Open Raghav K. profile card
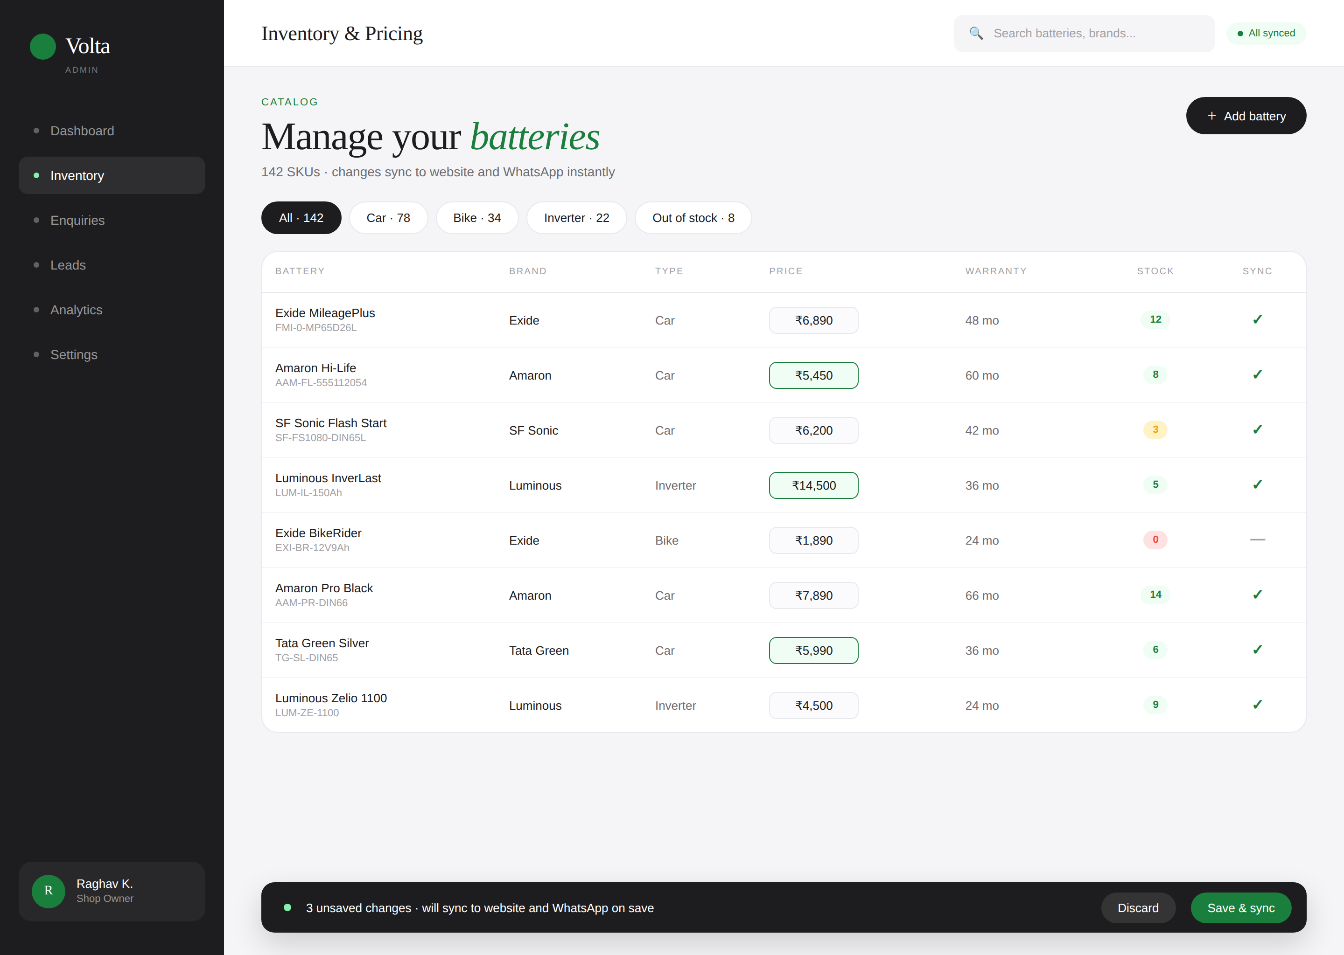This screenshot has width=1344, height=955. (112, 892)
